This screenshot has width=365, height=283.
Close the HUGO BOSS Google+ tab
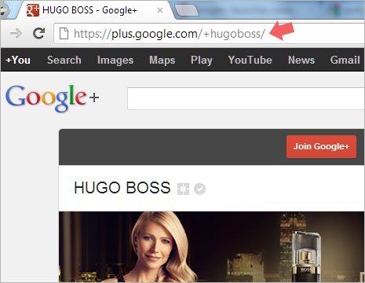(160, 10)
